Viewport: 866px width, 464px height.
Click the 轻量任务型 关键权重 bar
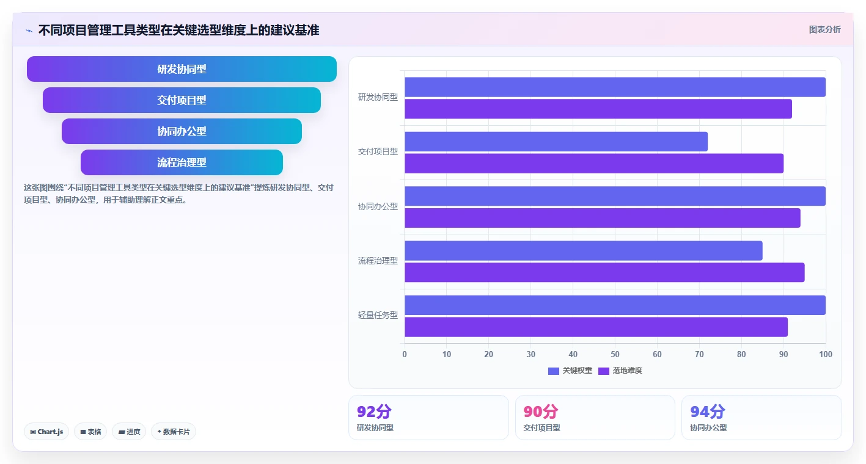point(615,305)
